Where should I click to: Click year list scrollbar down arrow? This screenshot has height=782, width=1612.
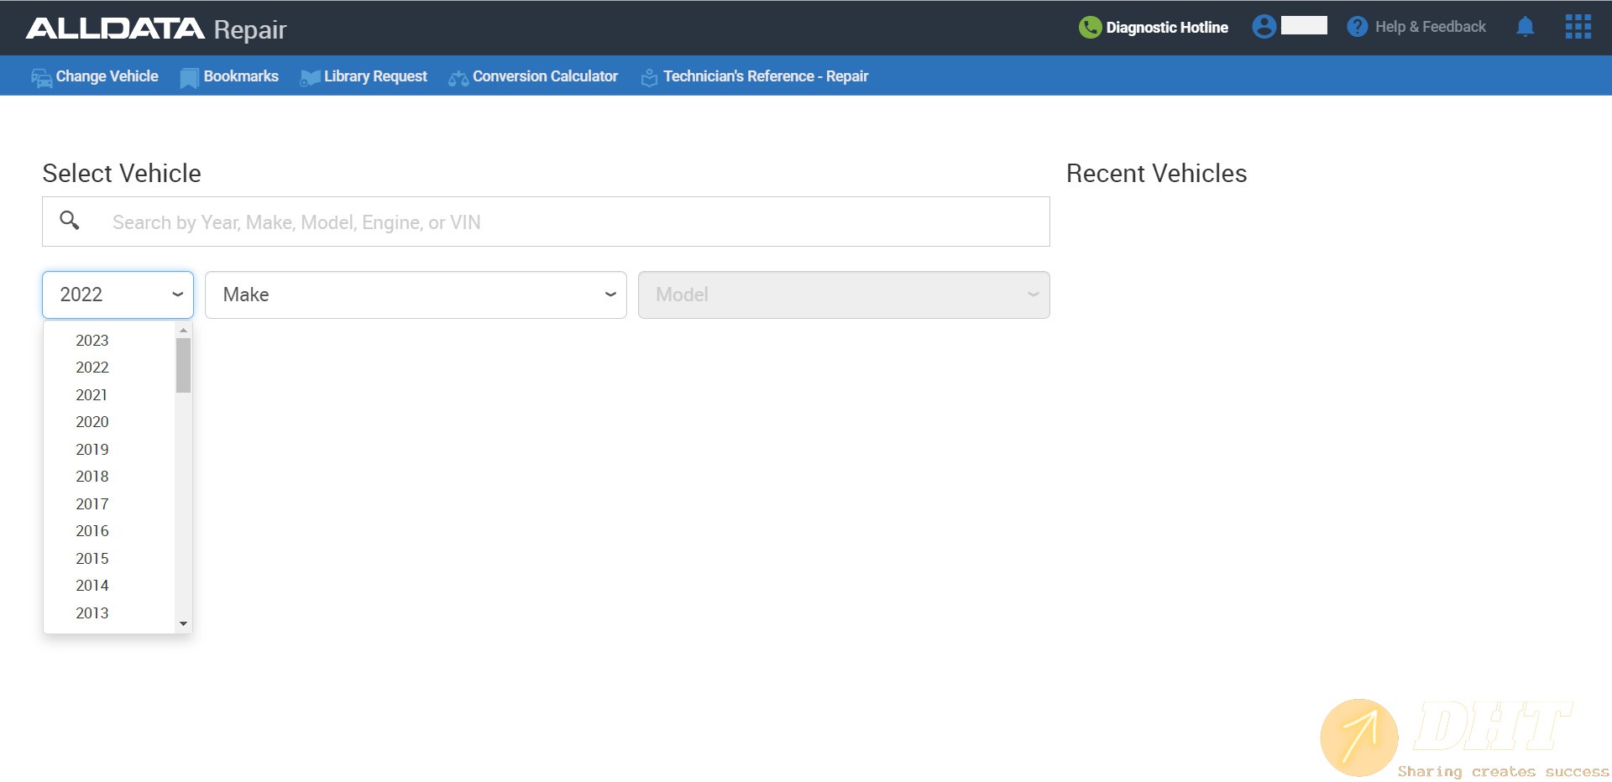(x=183, y=623)
